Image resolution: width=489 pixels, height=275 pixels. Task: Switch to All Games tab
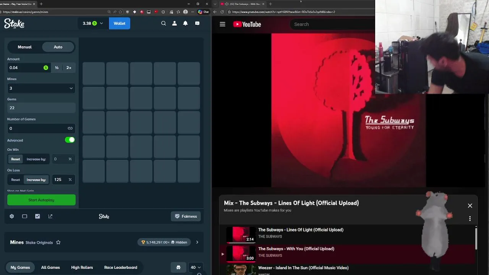pyautogui.click(x=50, y=267)
